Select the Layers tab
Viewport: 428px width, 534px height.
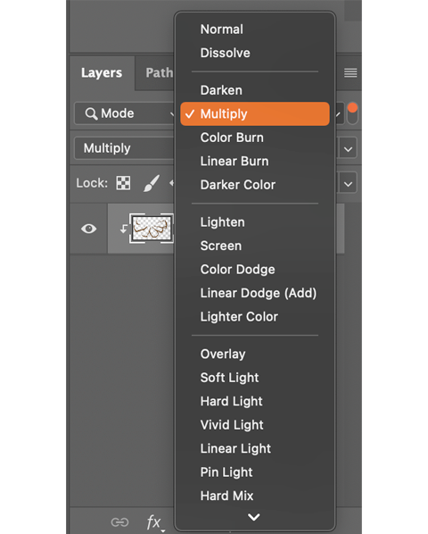coord(102,73)
